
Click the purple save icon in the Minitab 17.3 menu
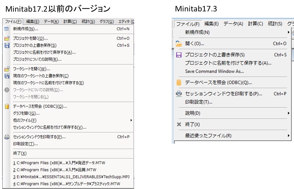coord(179,55)
